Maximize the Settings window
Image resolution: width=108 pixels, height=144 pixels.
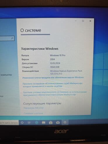[83, 21]
